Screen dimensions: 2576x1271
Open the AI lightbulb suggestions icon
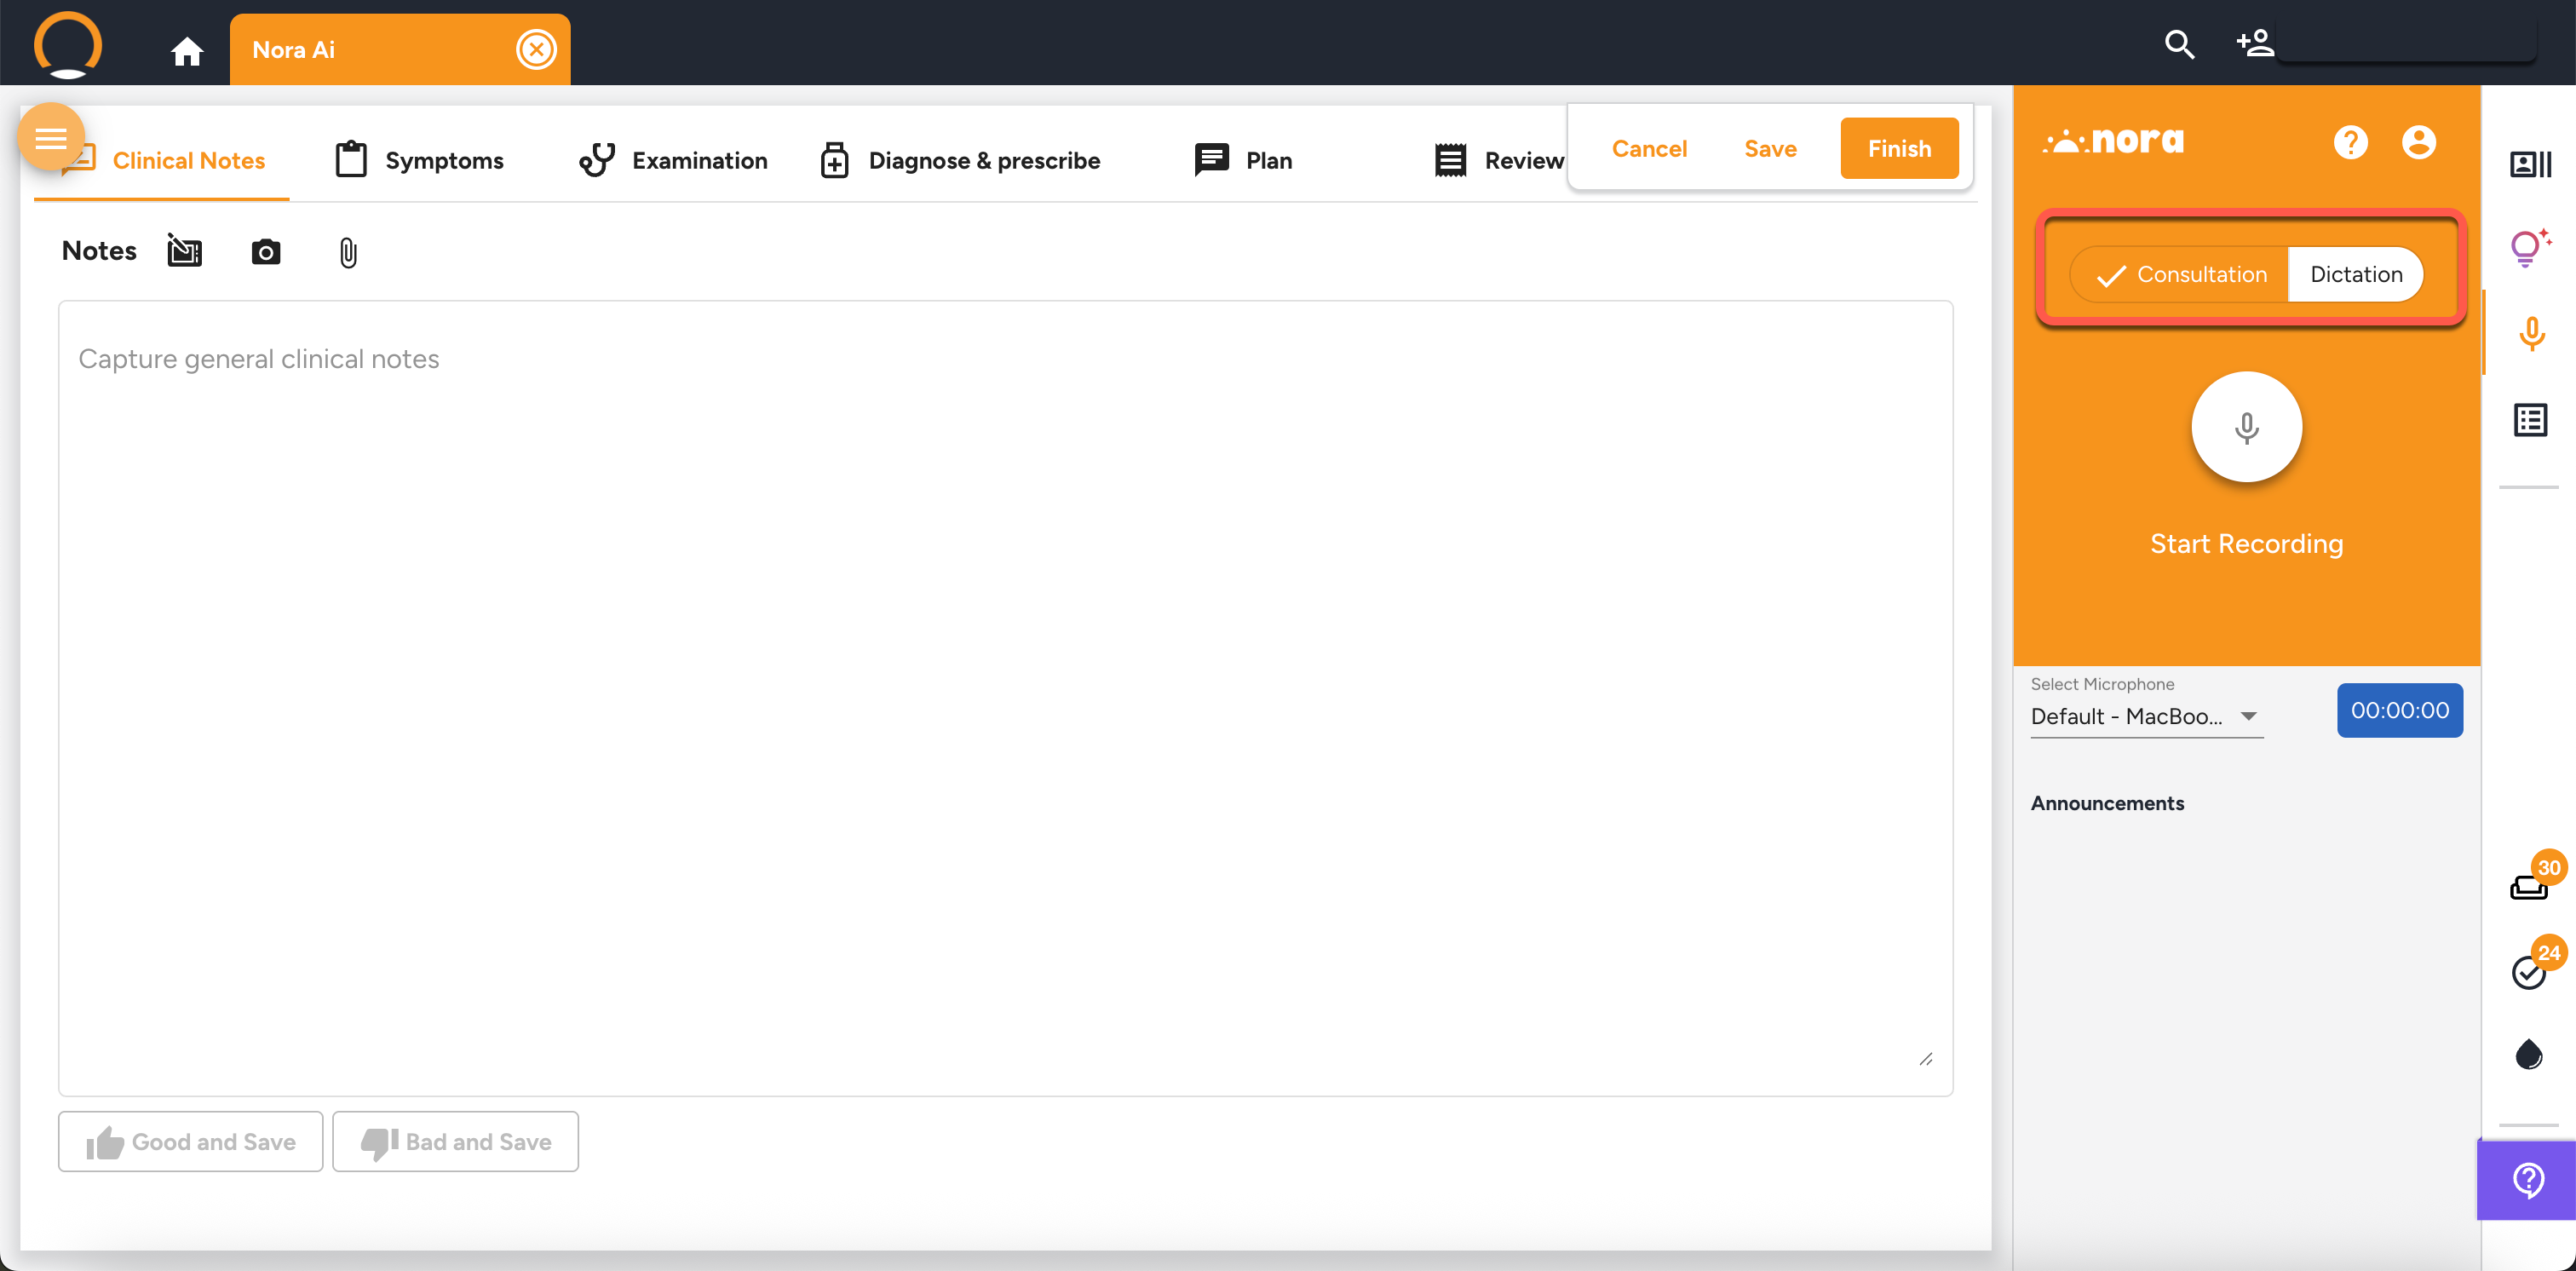[x=2530, y=248]
